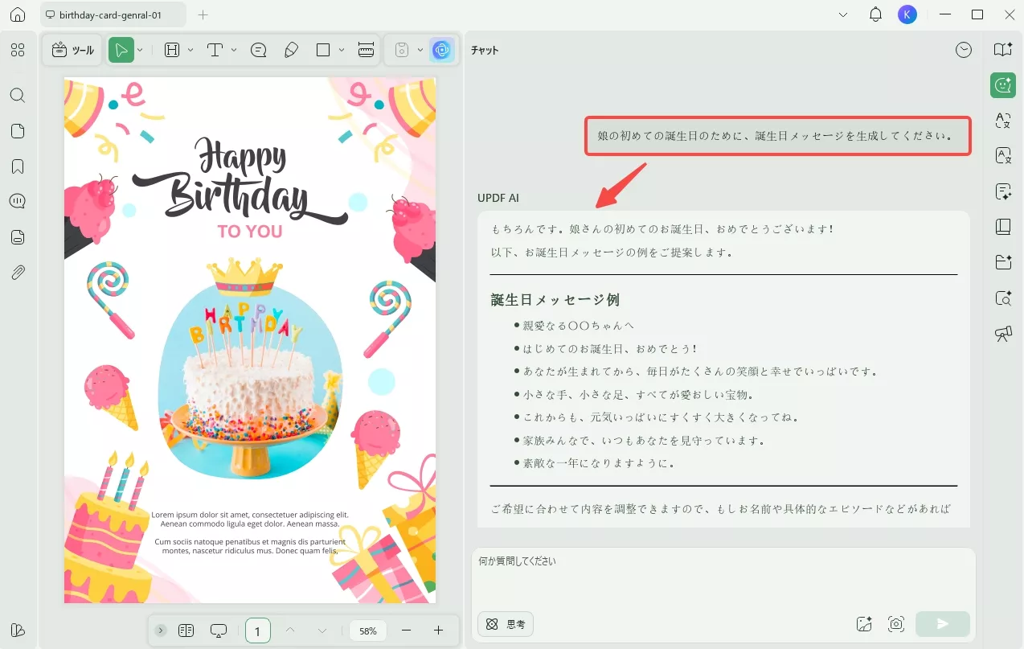Switch to presentation mode view
This screenshot has width=1024, height=649.
click(218, 630)
